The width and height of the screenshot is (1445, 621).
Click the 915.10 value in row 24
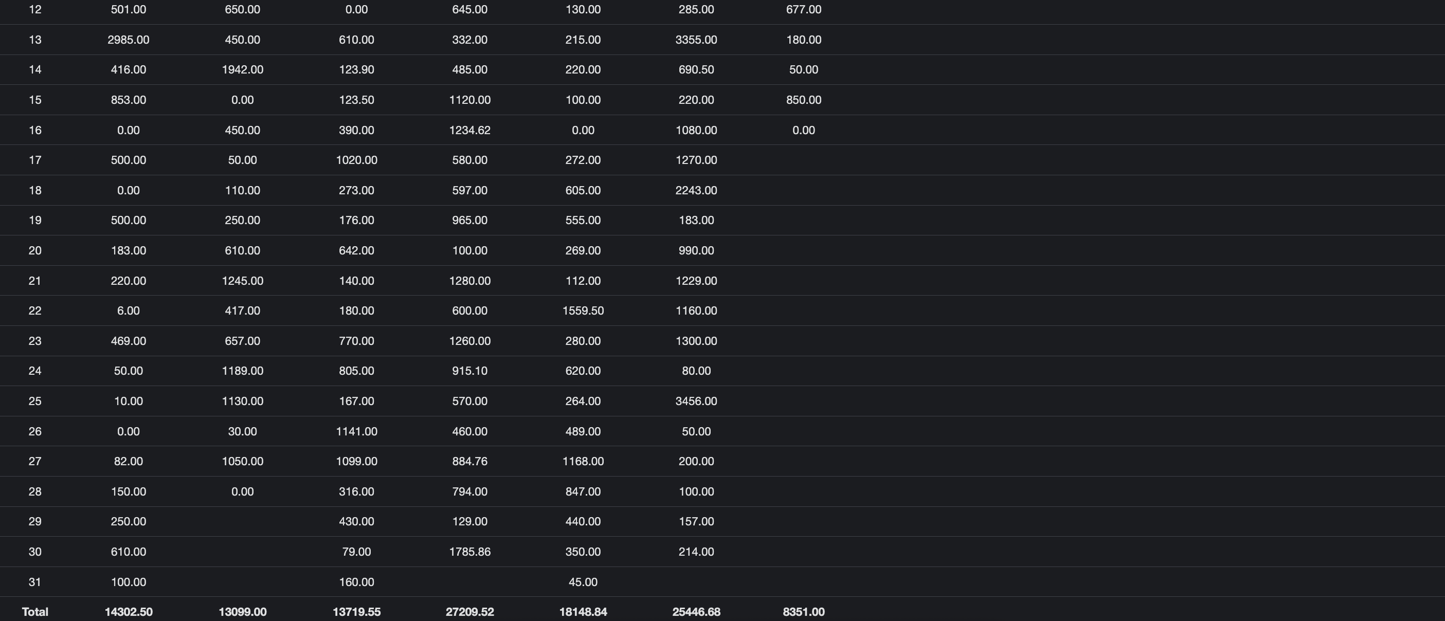tap(469, 371)
